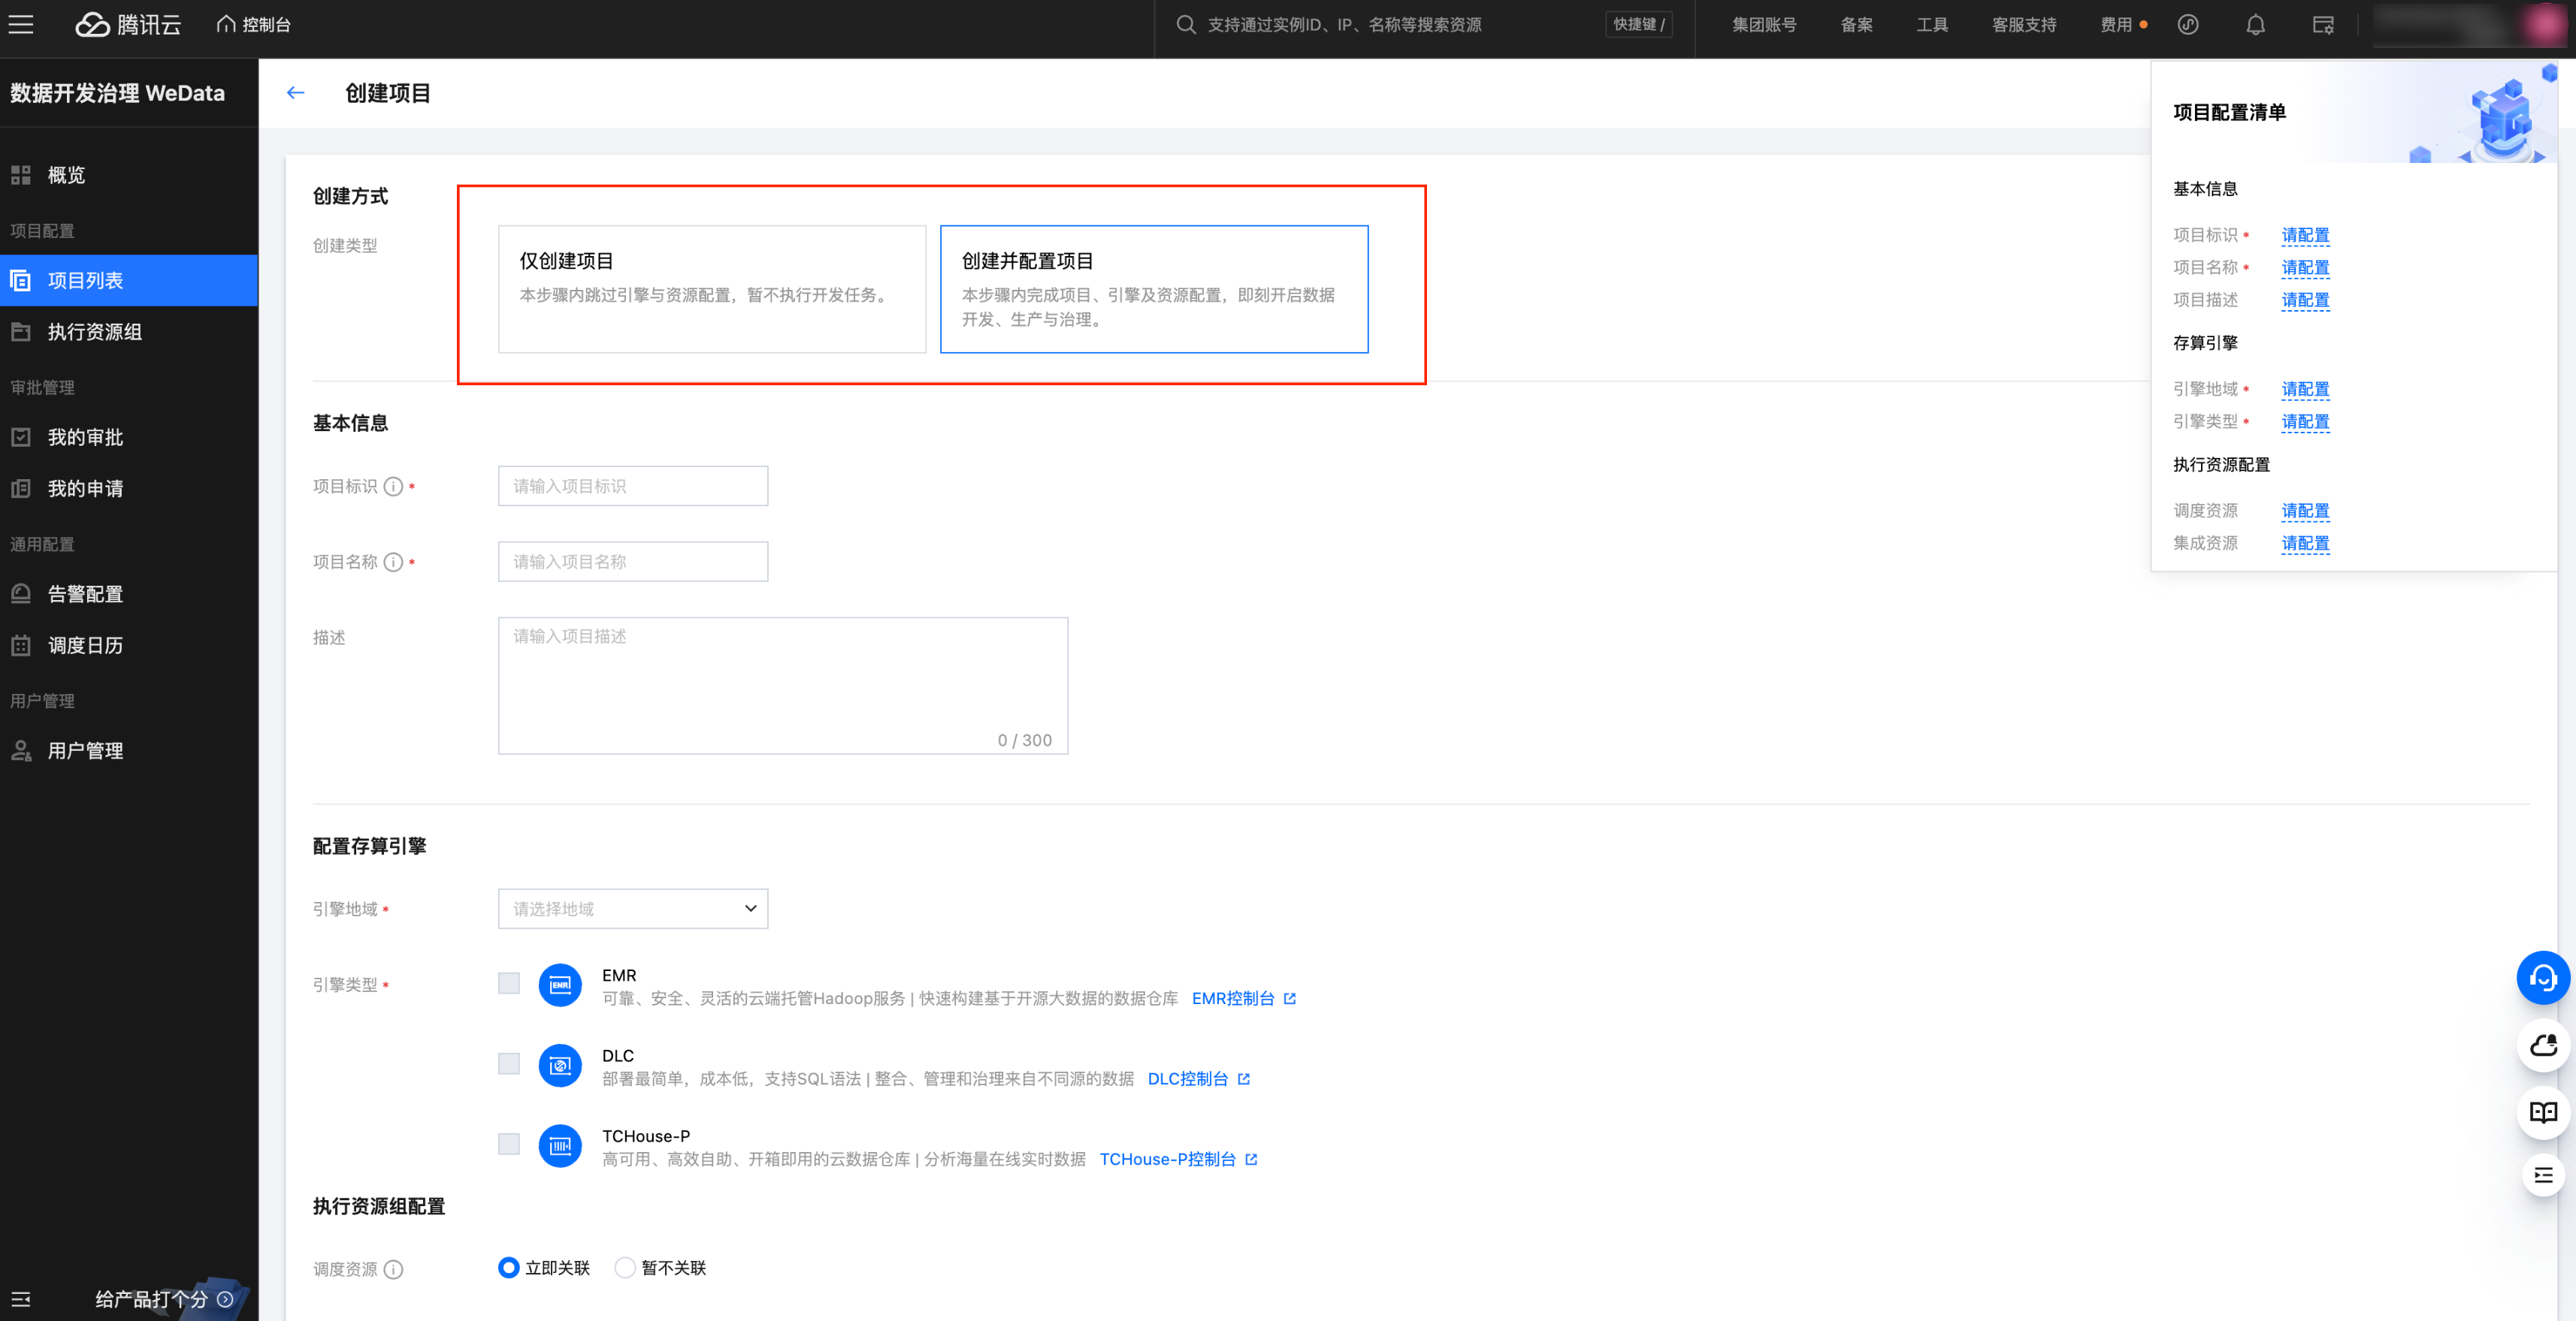The height and width of the screenshot is (1321, 2576).
Task: Click 请配置 for 项目标识 in checklist
Action: point(2305,236)
